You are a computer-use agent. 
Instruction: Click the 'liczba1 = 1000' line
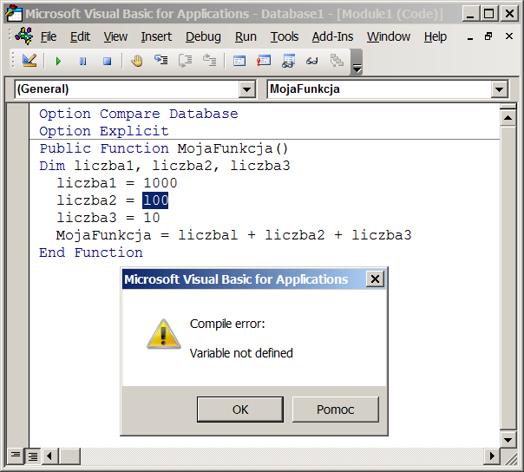pos(117,183)
